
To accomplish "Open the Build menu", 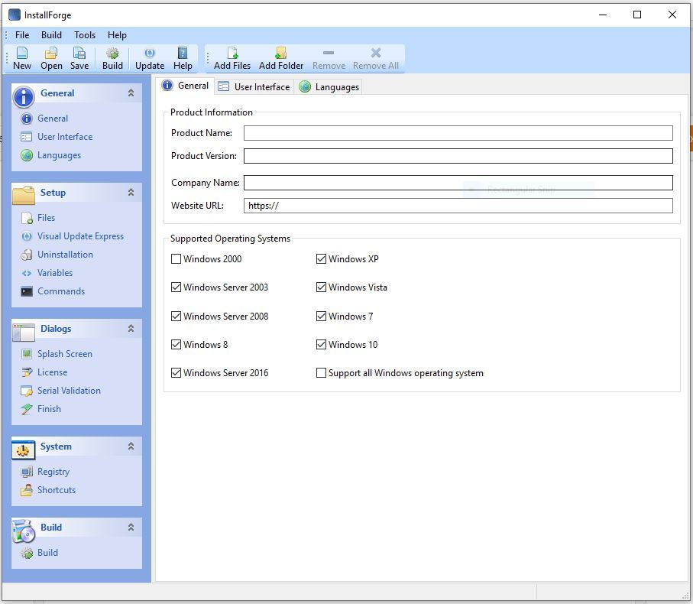I will coord(51,35).
